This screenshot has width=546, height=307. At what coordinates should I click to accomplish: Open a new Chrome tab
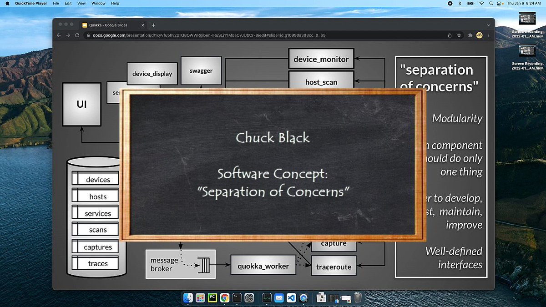pos(153,25)
